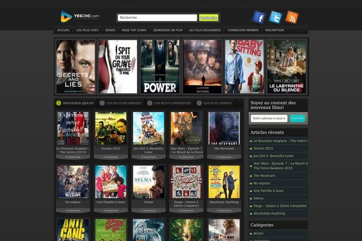Click the YesCine.com logo

80,17
